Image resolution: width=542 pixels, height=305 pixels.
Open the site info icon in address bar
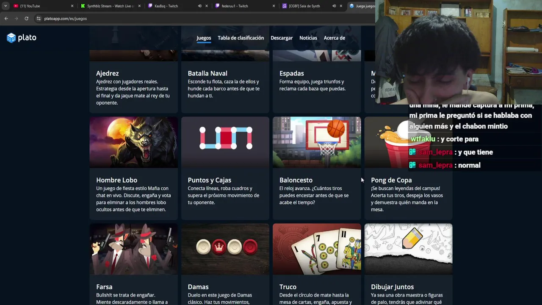[x=39, y=19]
